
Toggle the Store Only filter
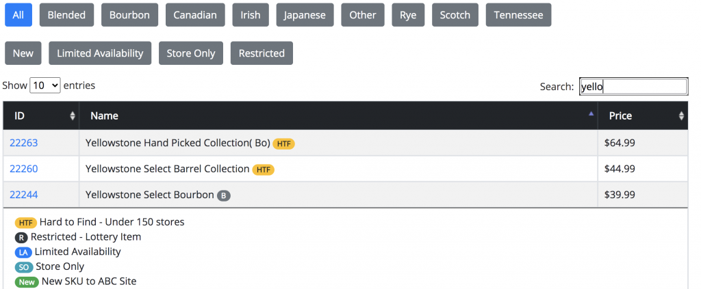(x=190, y=53)
